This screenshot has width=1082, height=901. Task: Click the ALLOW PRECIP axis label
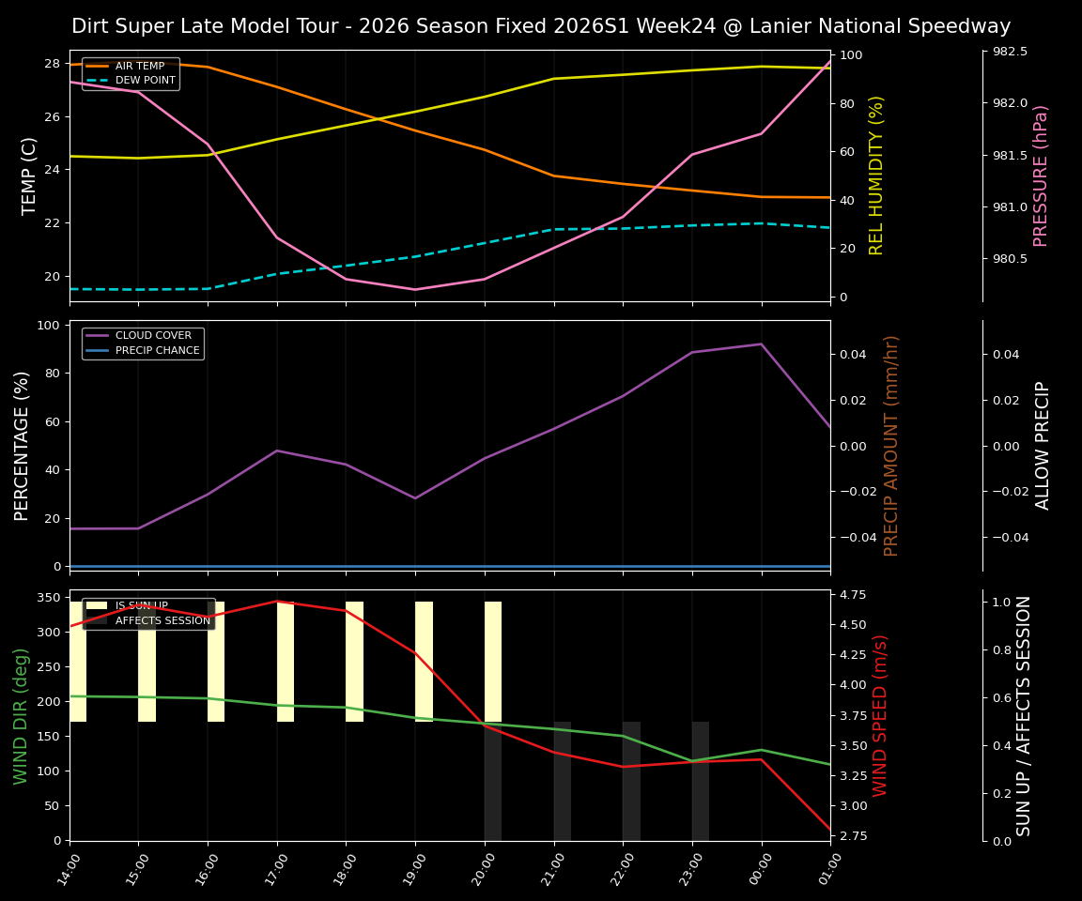1043,447
